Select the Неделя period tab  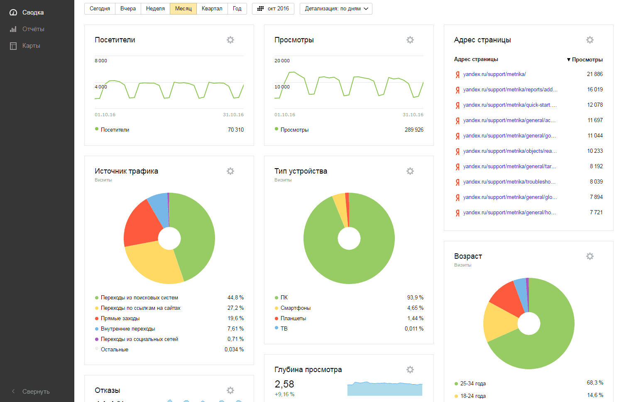click(155, 9)
